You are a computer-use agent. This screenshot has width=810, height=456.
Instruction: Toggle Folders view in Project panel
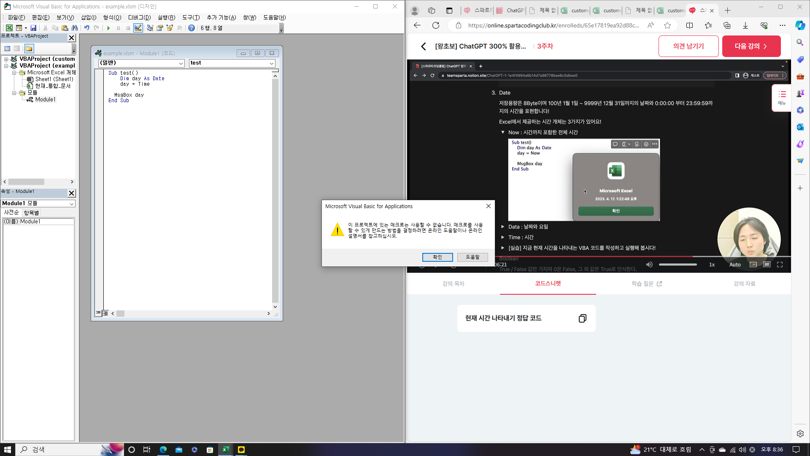tap(29, 49)
